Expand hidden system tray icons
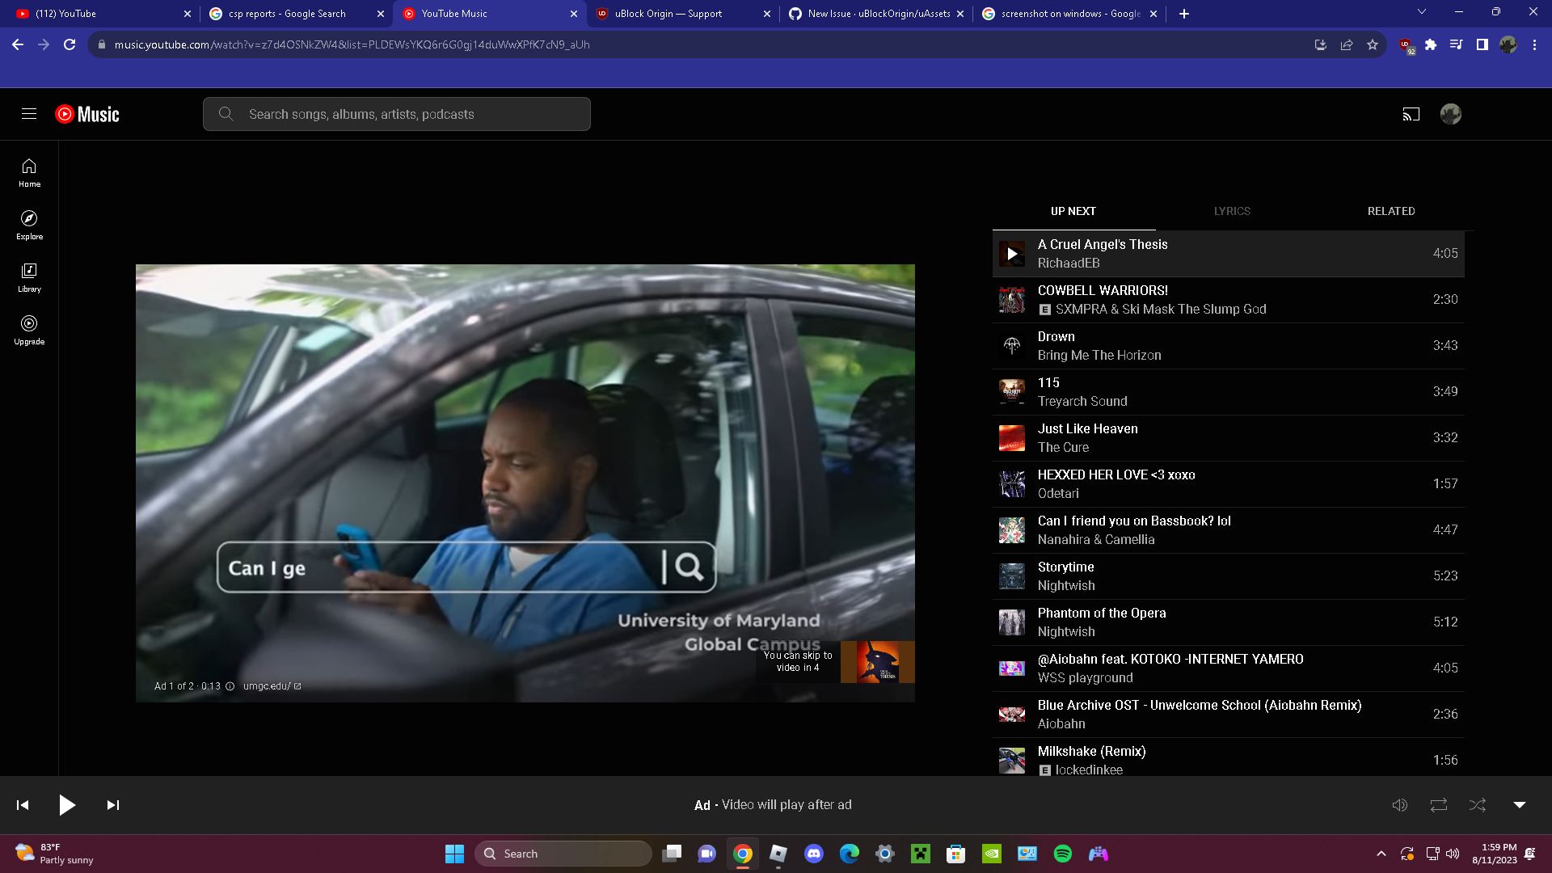Screen dimensions: 1552x873 [x=1382, y=853]
